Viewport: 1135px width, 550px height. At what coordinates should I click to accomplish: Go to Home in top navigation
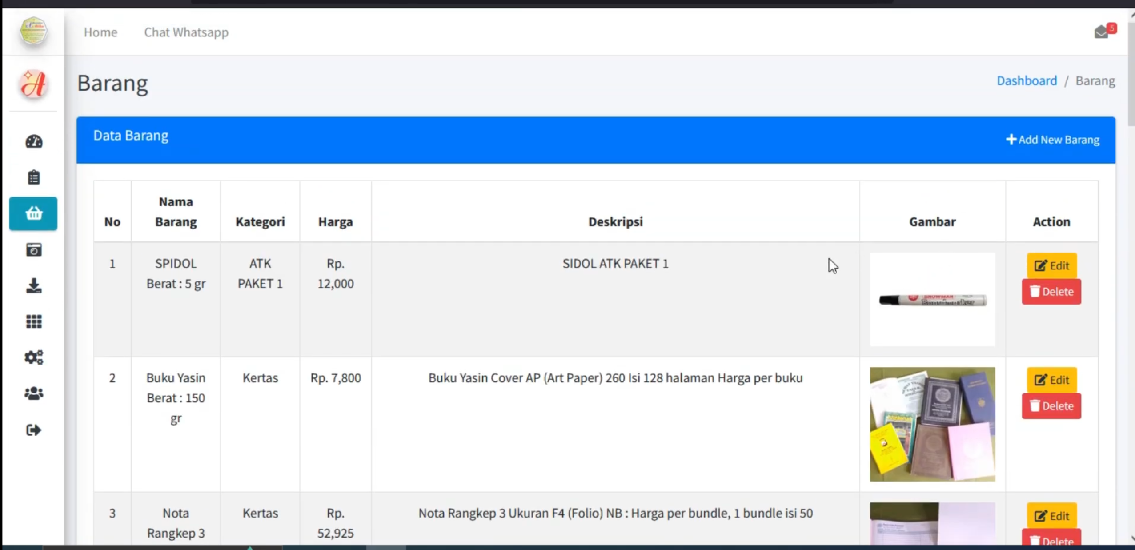click(100, 32)
